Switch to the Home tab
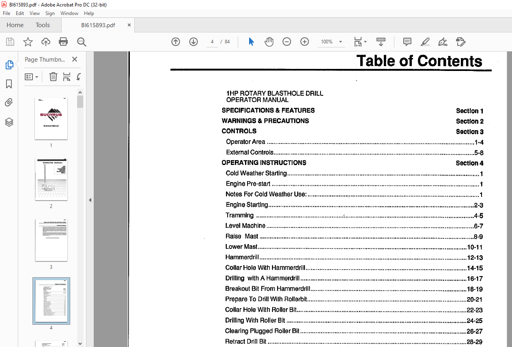The image size is (512, 347). pyautogui.click(x=15, y=25)
